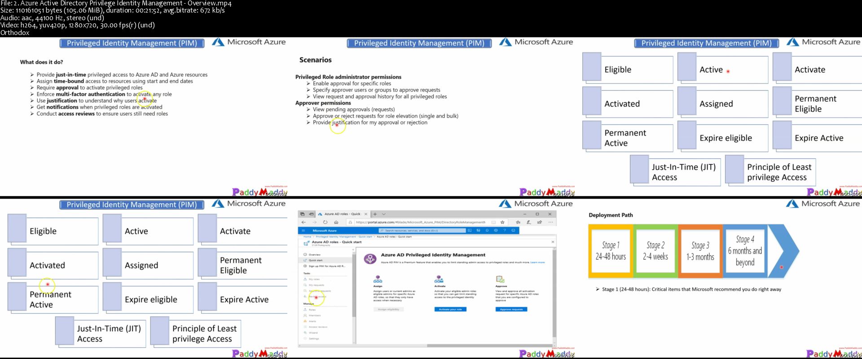The width and height of the screenshot is (862, 359).
Task: Click the purple PIM logo icon
Action: coord(370,259)
